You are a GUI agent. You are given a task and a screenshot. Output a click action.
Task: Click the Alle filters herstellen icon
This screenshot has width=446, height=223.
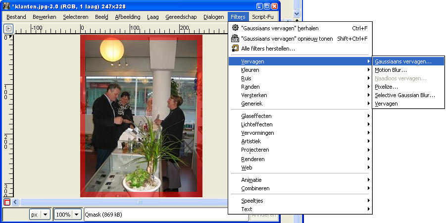[235, 48]
